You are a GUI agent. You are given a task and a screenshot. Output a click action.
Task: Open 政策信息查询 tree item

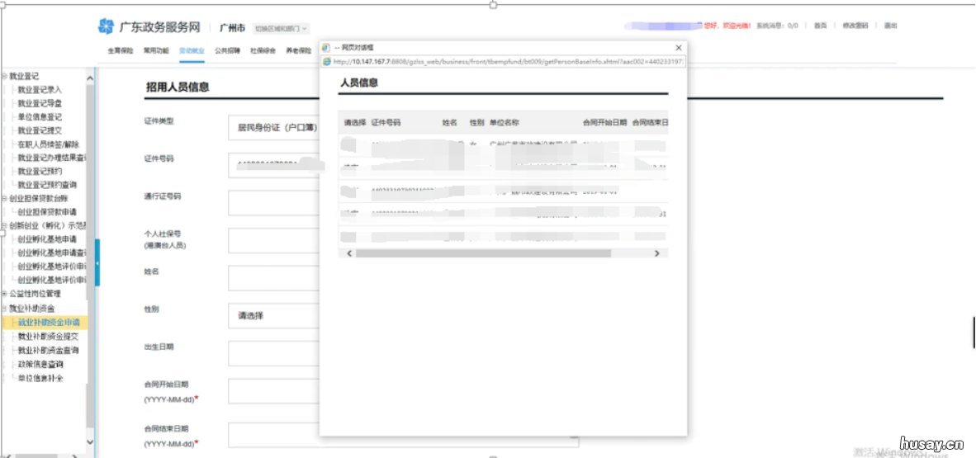pyautogui.click(x=40, y=364)
